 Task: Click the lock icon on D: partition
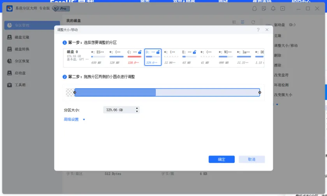pyautogui.click(x=158, y=52)
